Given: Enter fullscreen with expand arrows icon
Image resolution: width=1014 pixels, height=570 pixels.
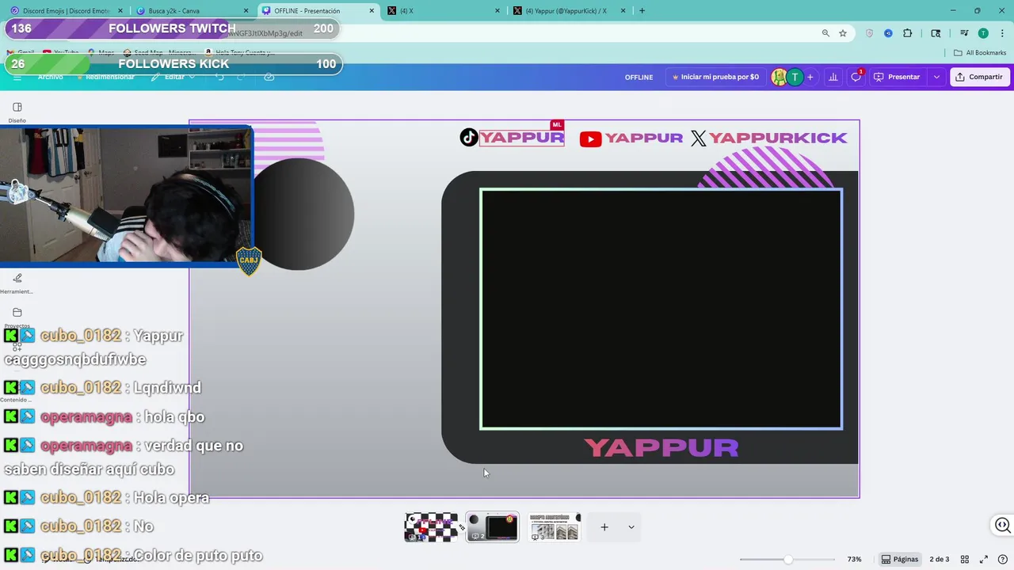Looking at the screenshot, I should 984,559.
